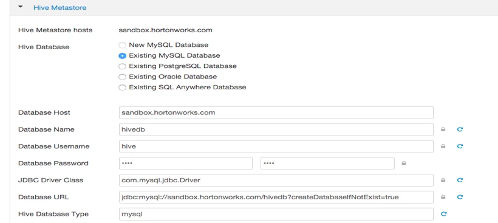
Task: Click the Hive Metastore hosts label
Action: pos(55,30)
